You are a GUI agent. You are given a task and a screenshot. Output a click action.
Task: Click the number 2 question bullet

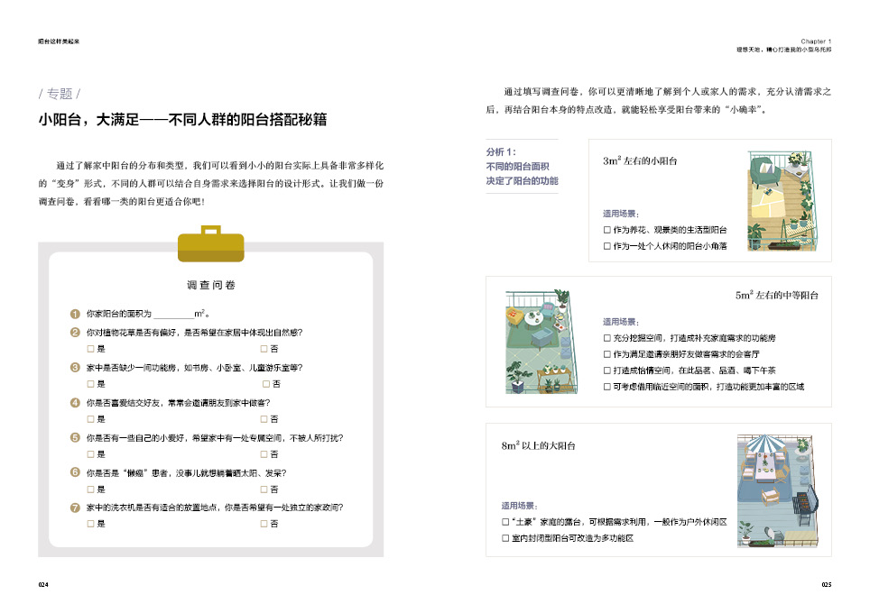(76, 333)
